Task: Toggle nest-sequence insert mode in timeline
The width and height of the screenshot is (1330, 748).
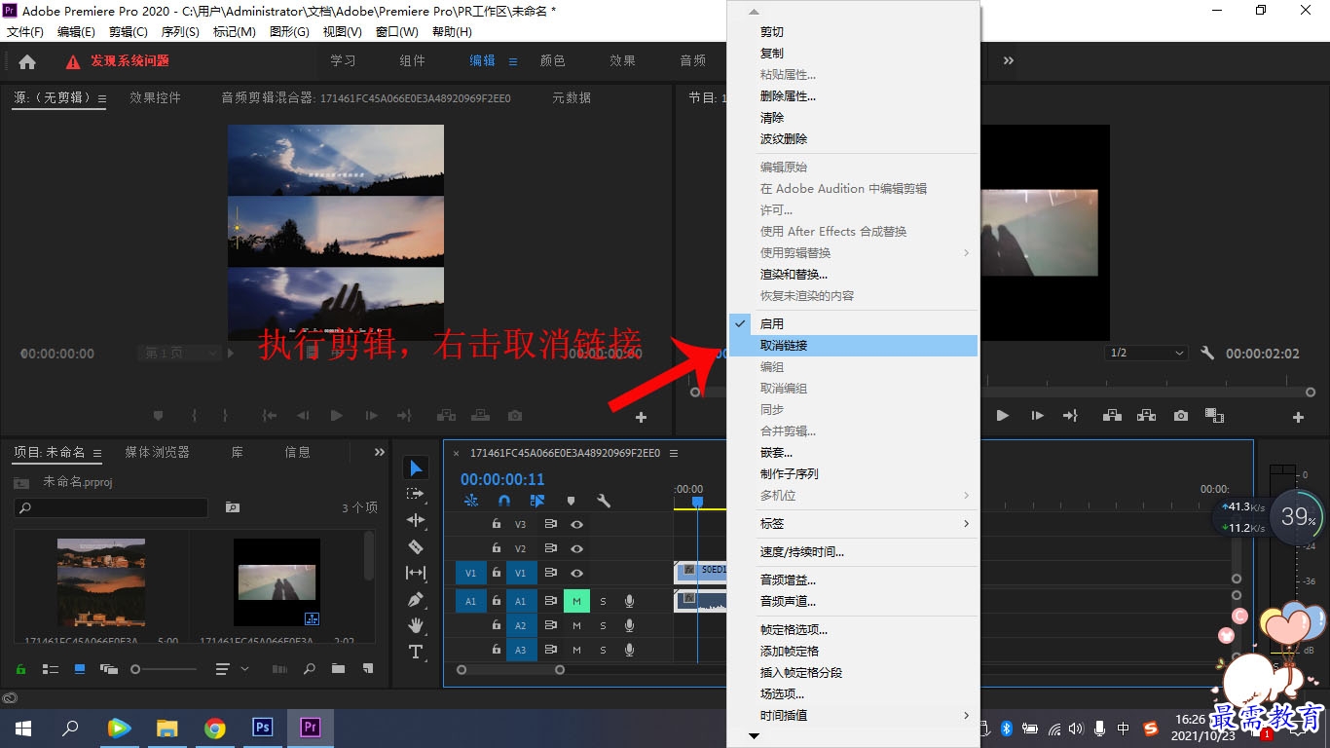Action: [x=471, y=501]
